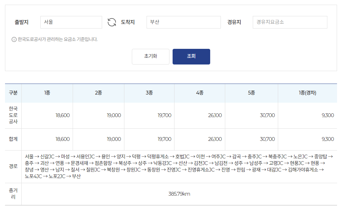Select the total distance 385.79km
343x211 pixels.
click(179, 194)
